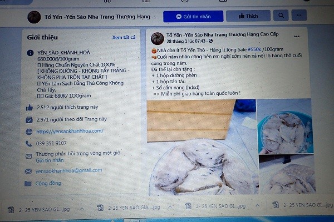The image size is (334, 222).
Task: Click the Cộng đồng link
Action: [x=48, y=183]
